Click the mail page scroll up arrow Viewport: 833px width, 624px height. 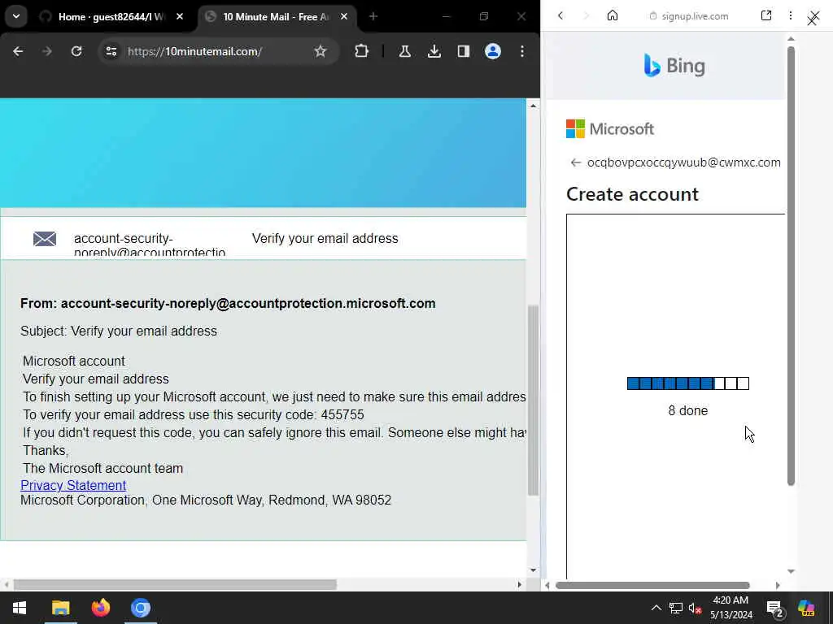[533, 106]
